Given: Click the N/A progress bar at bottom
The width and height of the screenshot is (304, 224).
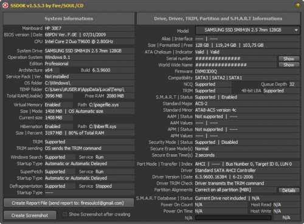Looking at the screenshot, I should pos(233,218).
